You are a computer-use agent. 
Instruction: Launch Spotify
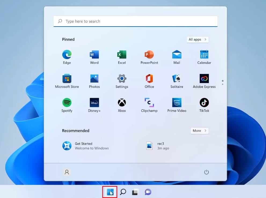(67, 103)
